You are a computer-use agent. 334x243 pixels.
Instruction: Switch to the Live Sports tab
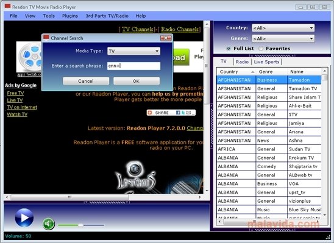click(x=266, y=62)
